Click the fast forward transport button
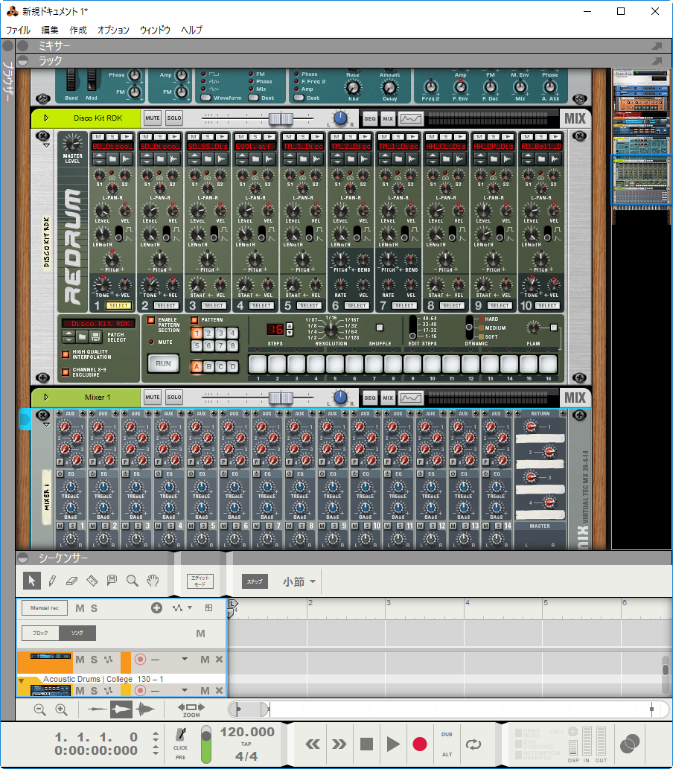Screen dimensions: 673x769 (x=339, y=744)
